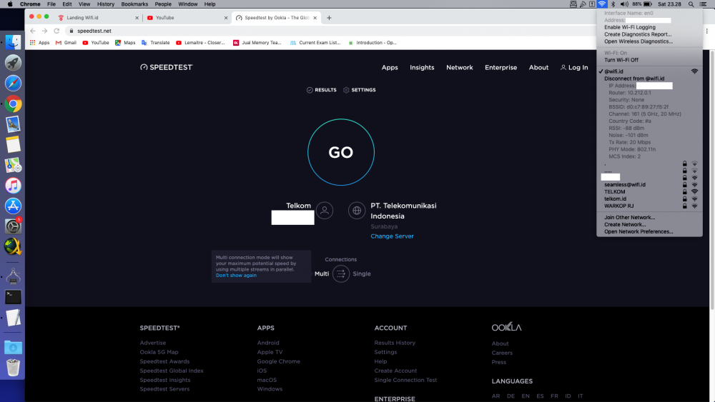Choose Turn Wi-Fi Off
The width and height of the screenshot is (715, 402).
(649, 60)
